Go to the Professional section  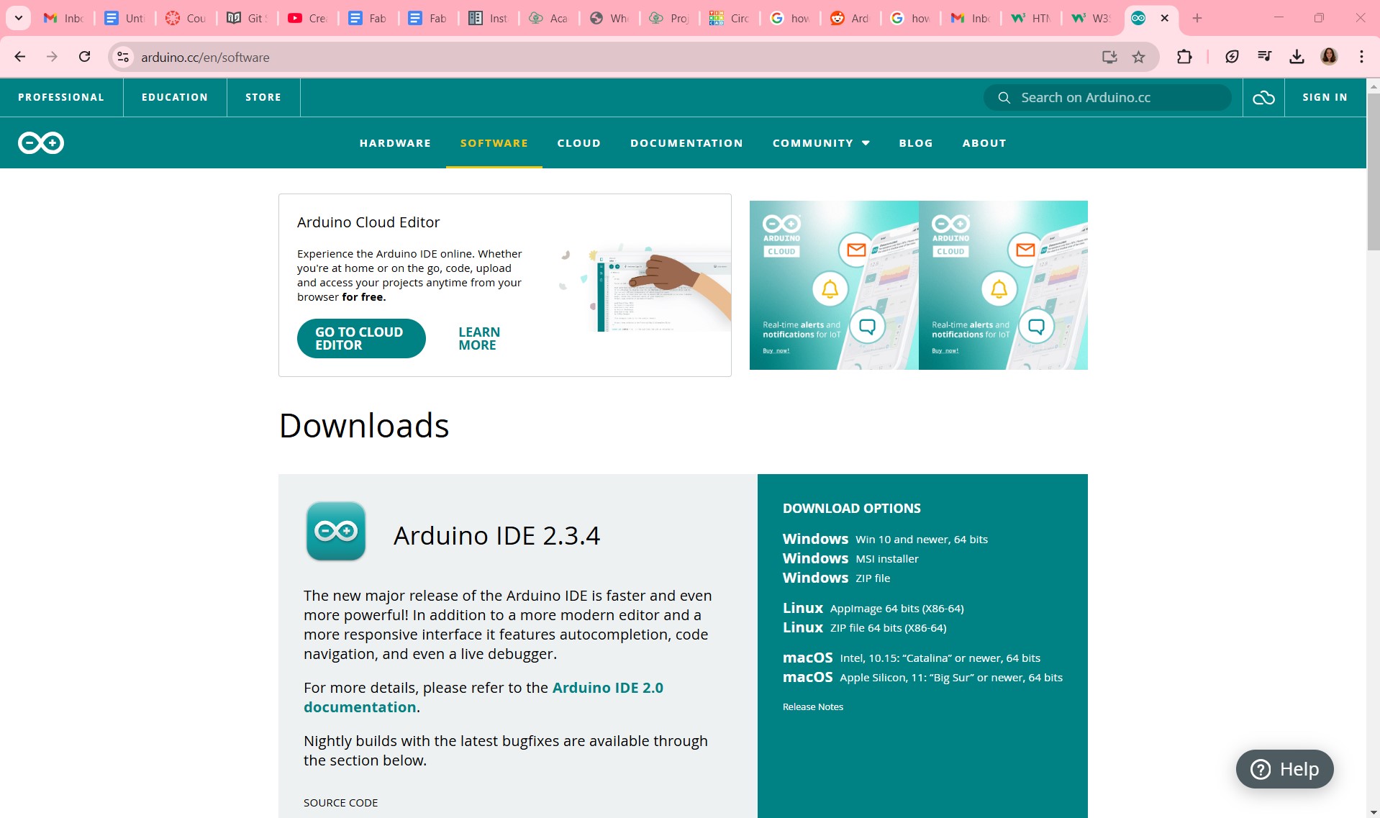point(61,97)
